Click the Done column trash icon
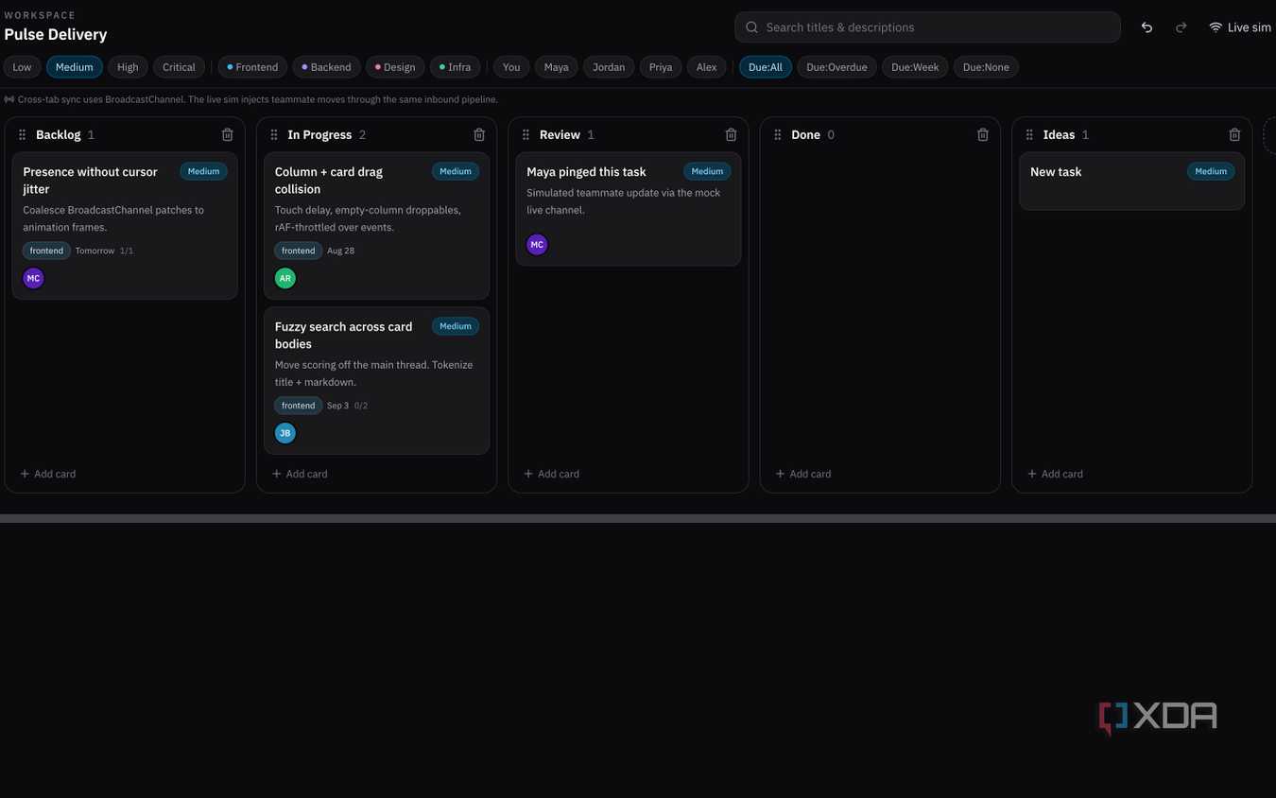The image size is (1276, 798). click(983, 134)
